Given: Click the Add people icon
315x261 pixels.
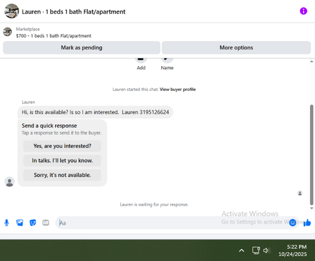Looking at the screenshot, I should 141,59.
